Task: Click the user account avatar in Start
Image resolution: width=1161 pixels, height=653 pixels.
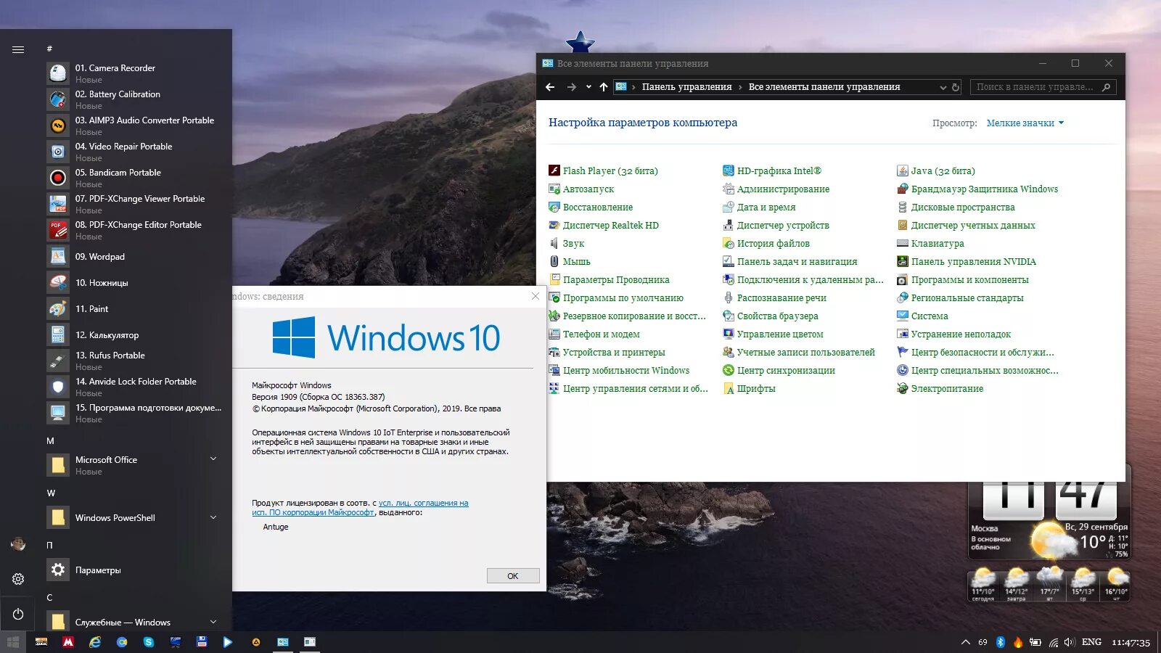Action: point(18,544)
